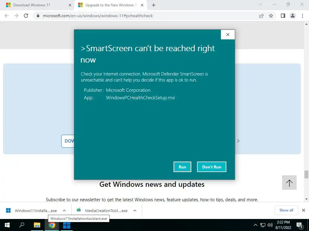Open File Explorer from the taskbar

click(x=37, y=225)
